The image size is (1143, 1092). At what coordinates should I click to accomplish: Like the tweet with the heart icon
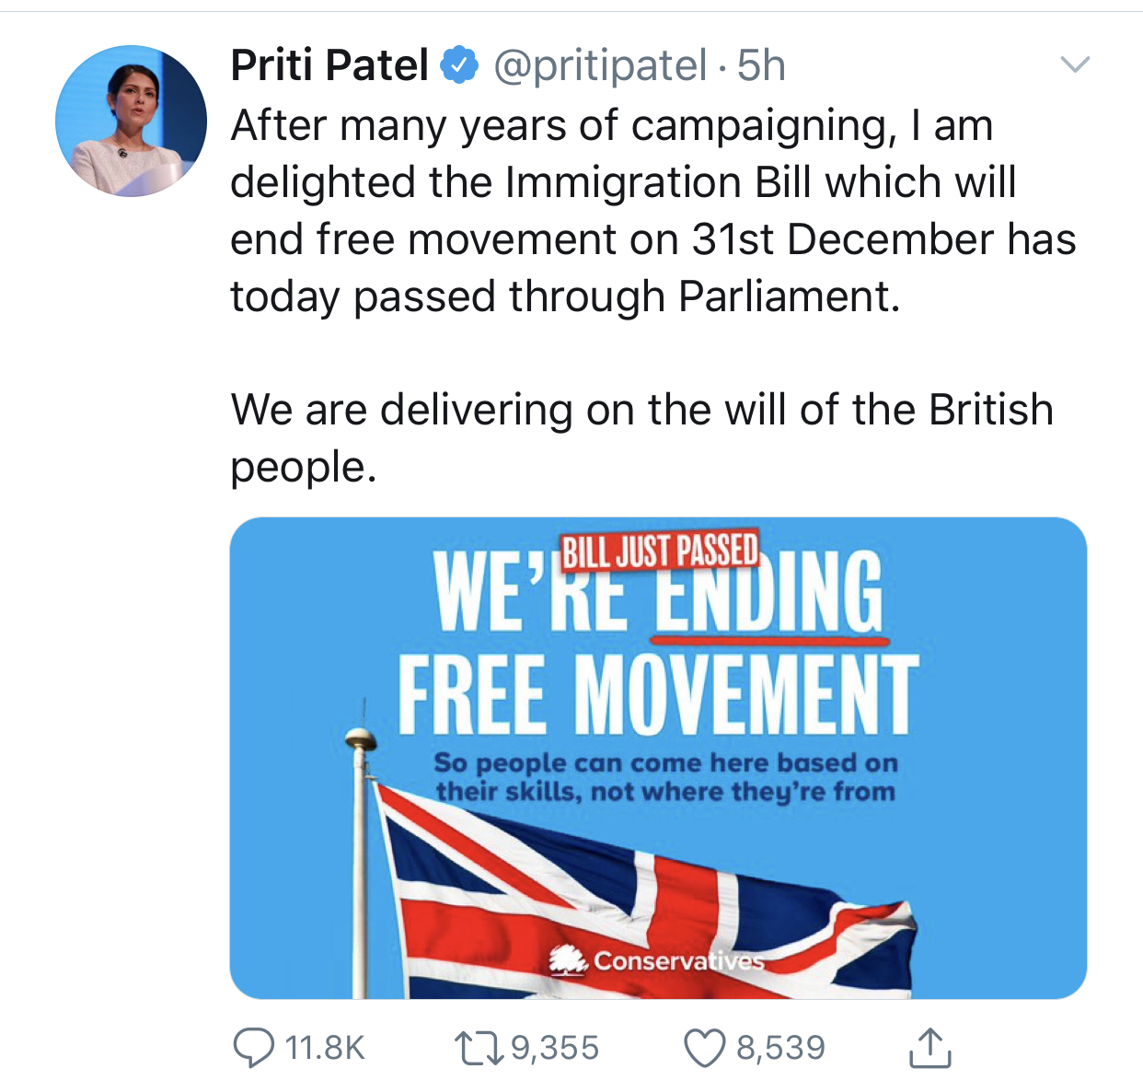[x=705, y=1048]
